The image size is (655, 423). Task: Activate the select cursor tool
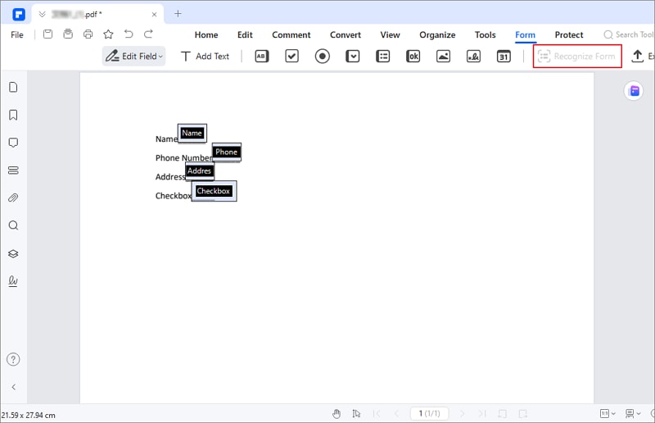click(x=356, y=414)
